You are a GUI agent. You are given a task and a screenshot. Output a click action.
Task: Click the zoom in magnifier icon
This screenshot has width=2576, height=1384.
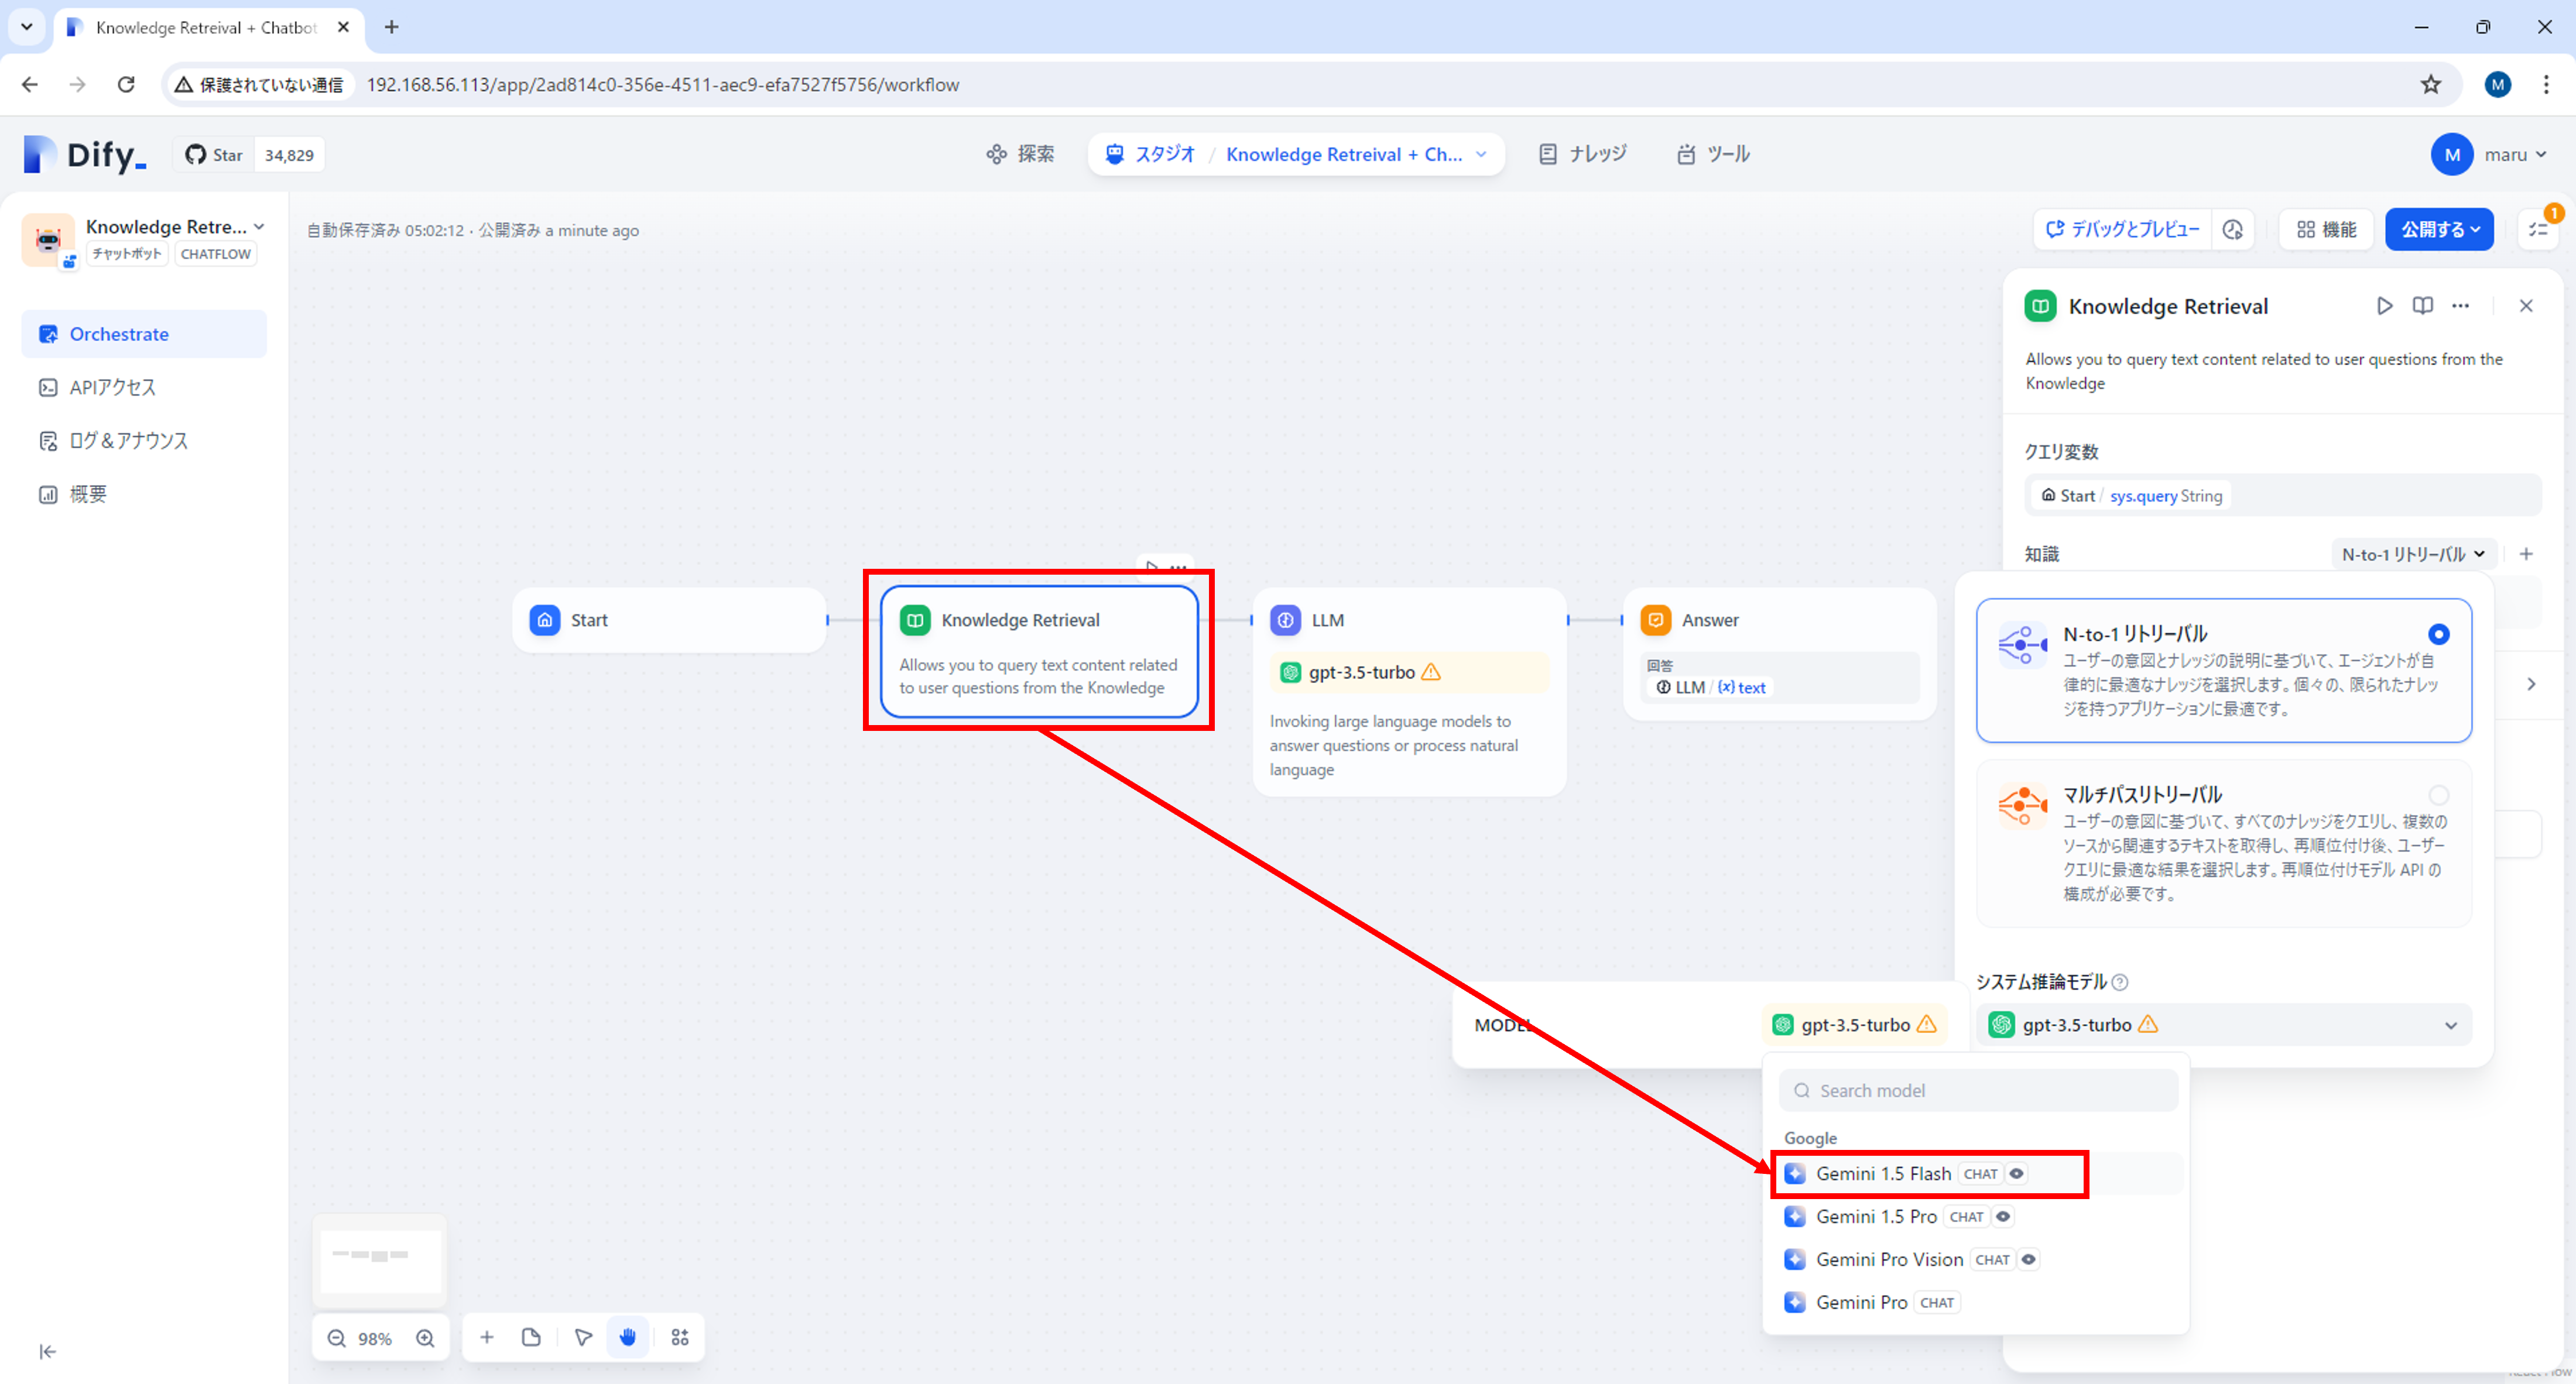click(x=425, y=1338)
